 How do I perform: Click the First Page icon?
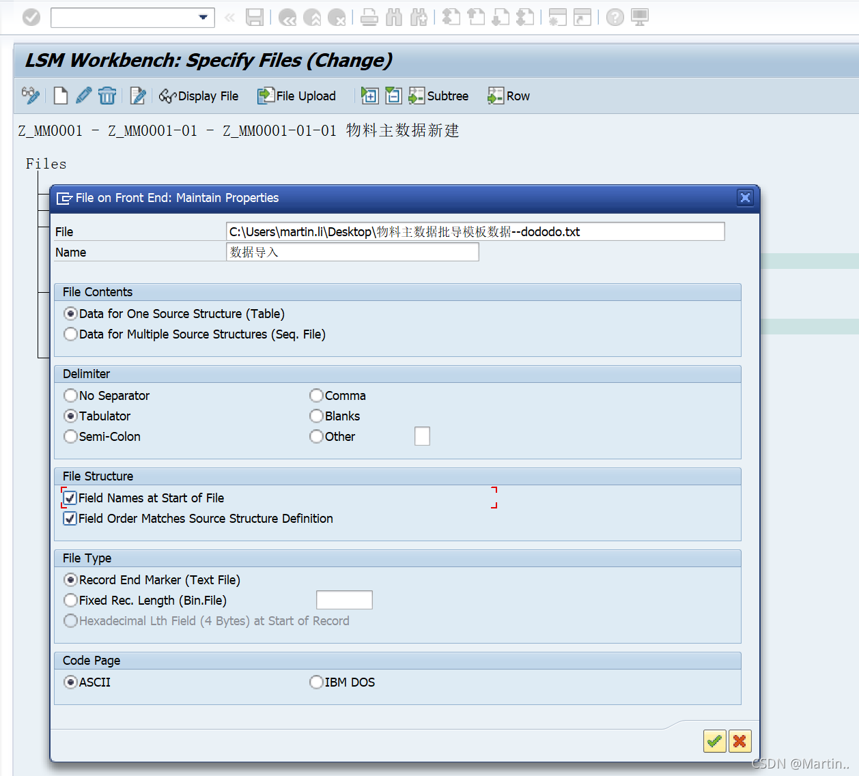click(x=451, y=17)
